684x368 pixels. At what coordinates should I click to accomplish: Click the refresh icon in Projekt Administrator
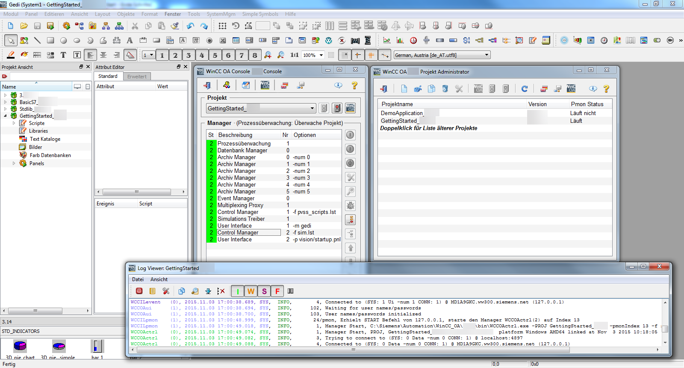coord(525,89)
